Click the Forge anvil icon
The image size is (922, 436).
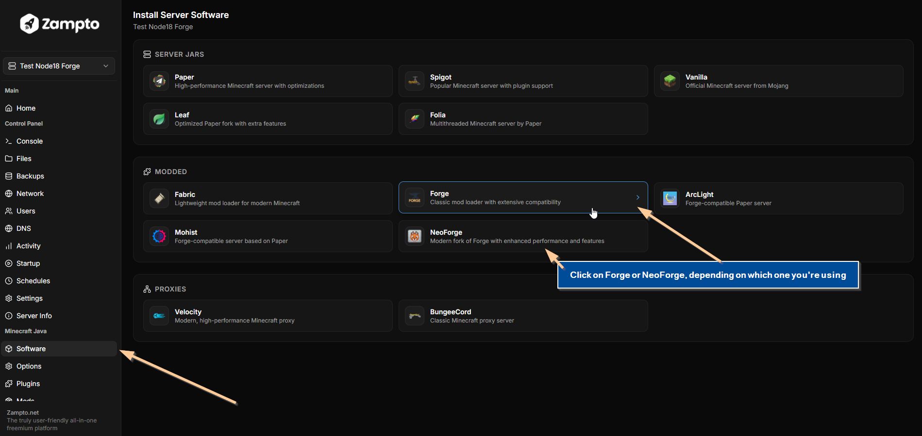click(x=415, y=197)
